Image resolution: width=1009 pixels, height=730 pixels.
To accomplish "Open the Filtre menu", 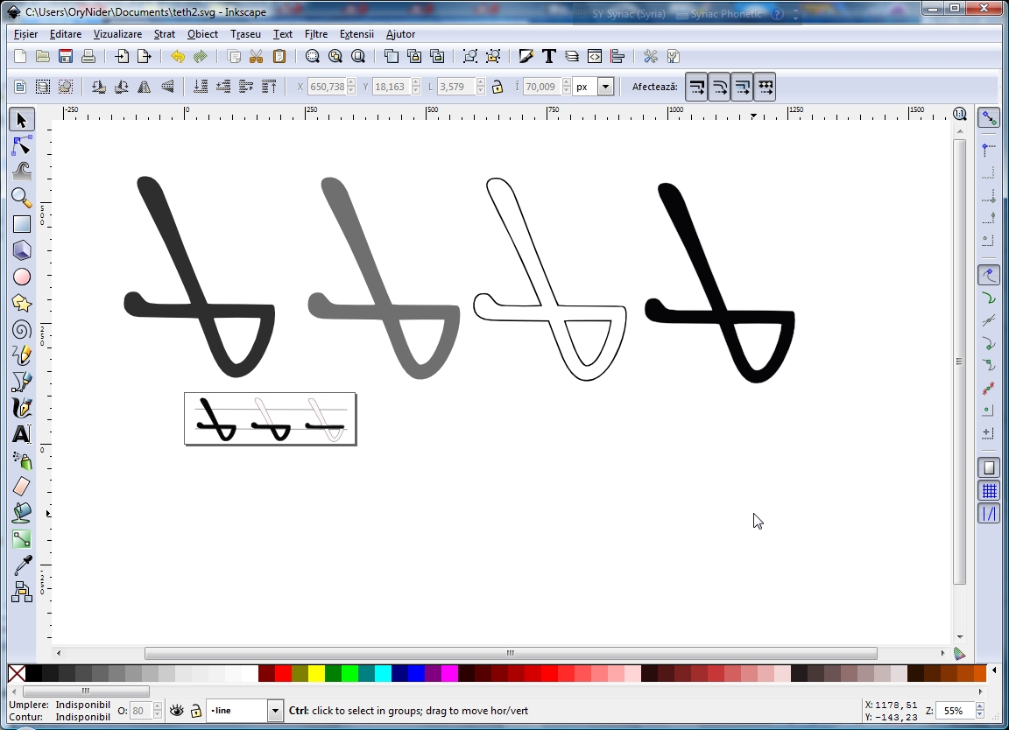I will pos(316,34).
